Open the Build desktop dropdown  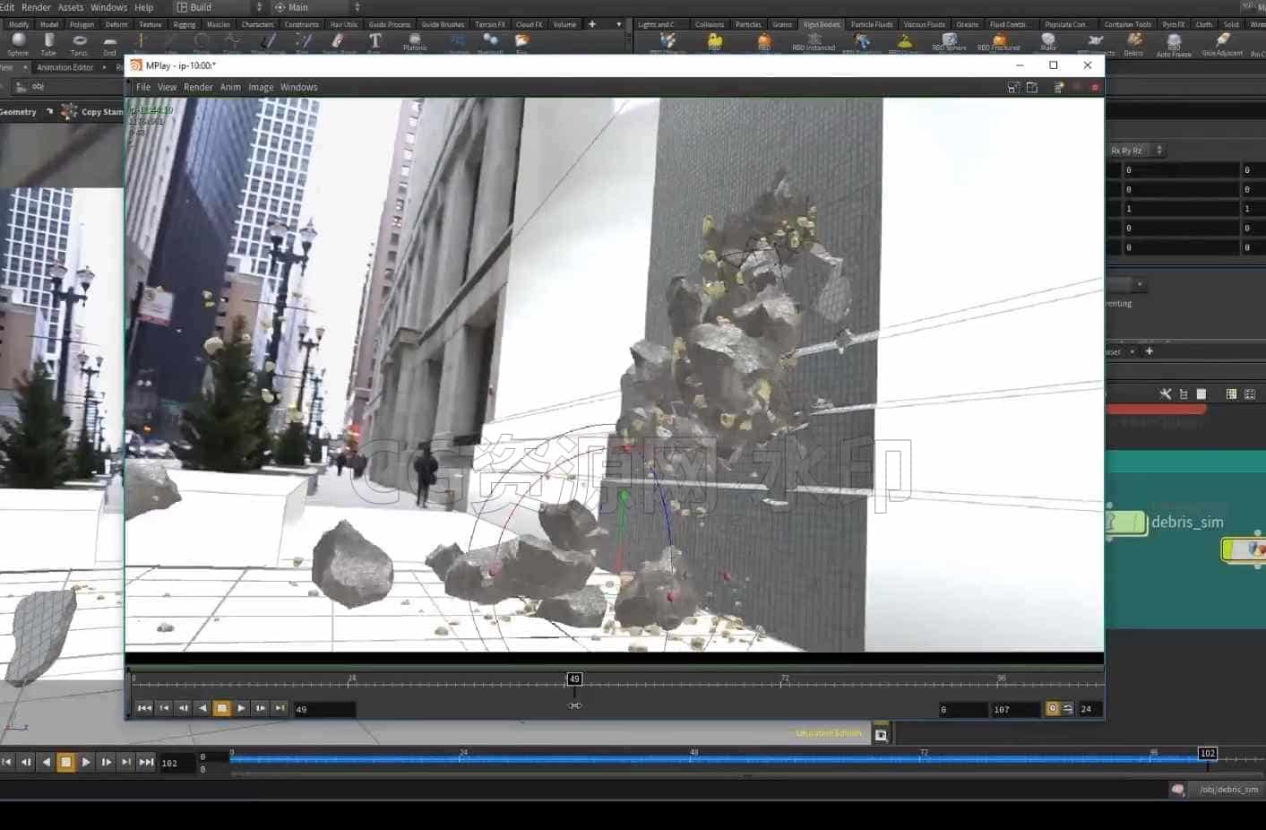(220, 7)
